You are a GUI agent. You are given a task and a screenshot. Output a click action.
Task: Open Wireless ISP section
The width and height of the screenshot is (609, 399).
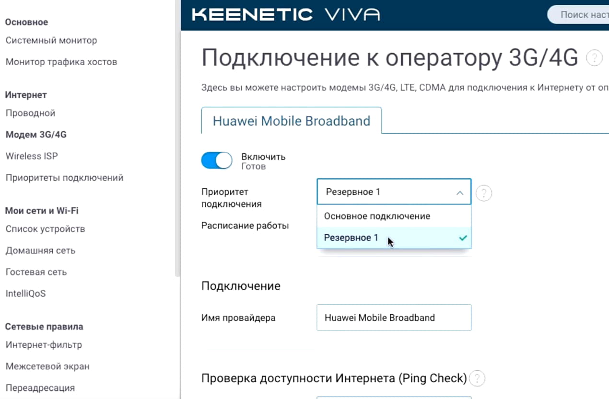pos(32,156)
